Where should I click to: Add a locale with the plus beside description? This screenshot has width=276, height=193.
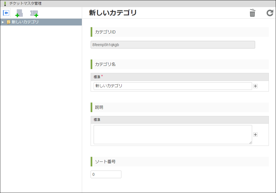coord(255,135)
